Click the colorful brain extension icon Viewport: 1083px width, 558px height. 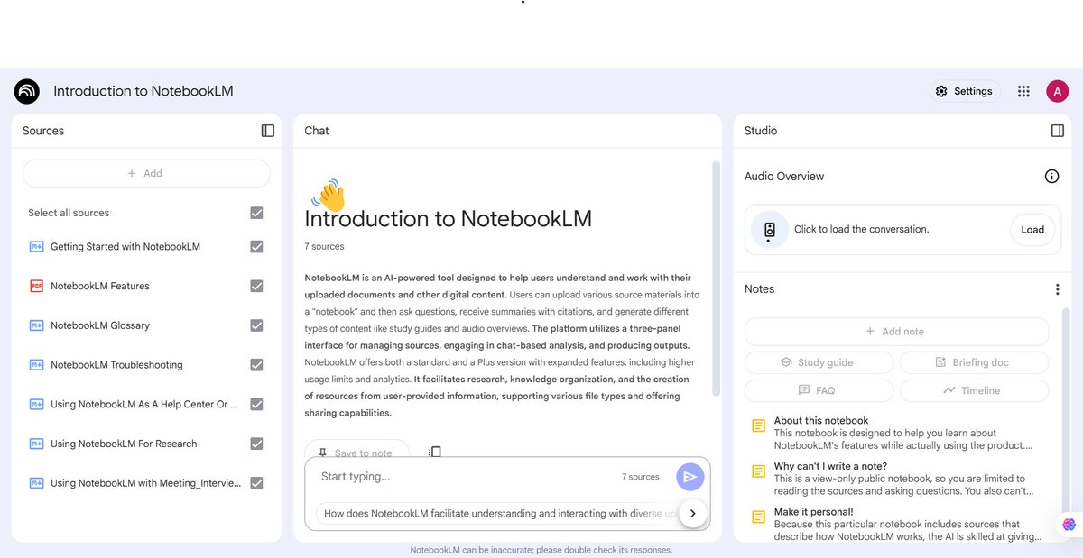click(x=1069, y=524)
